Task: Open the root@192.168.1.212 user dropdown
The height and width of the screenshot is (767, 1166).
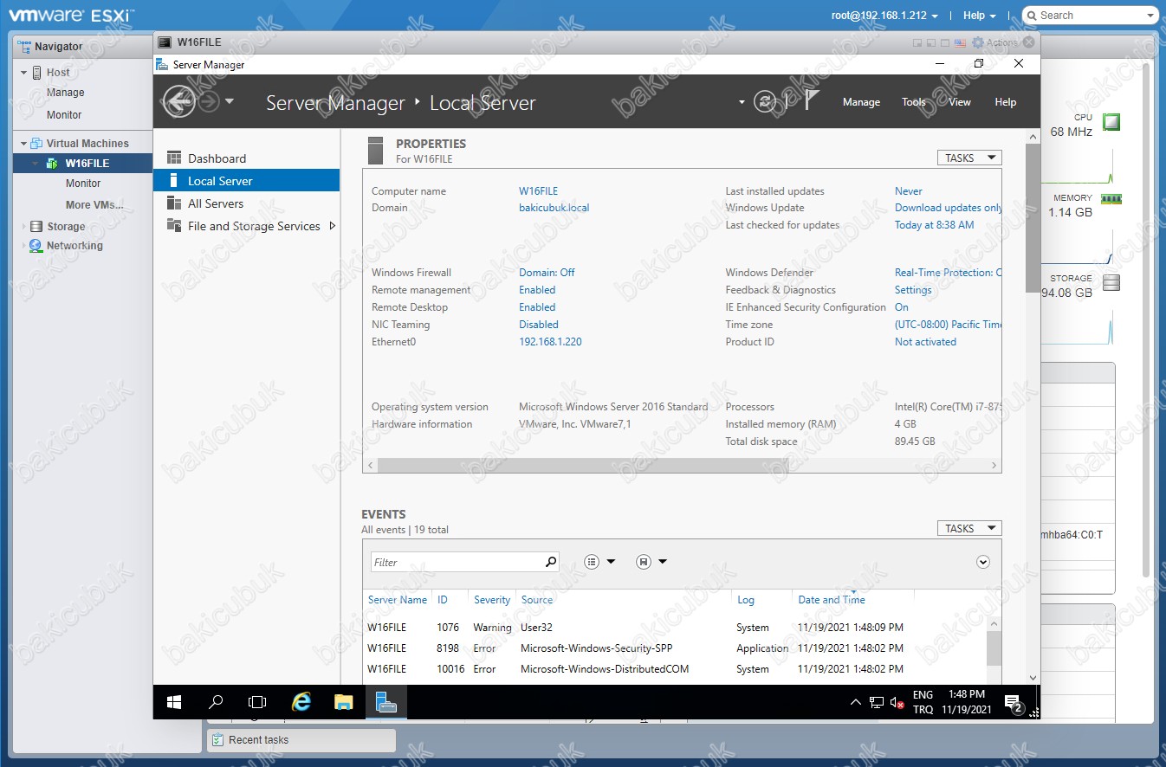Action: pos(884,16)
